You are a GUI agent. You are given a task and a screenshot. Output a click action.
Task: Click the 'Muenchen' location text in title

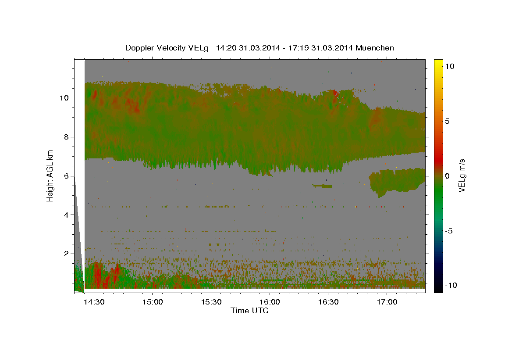375,48
